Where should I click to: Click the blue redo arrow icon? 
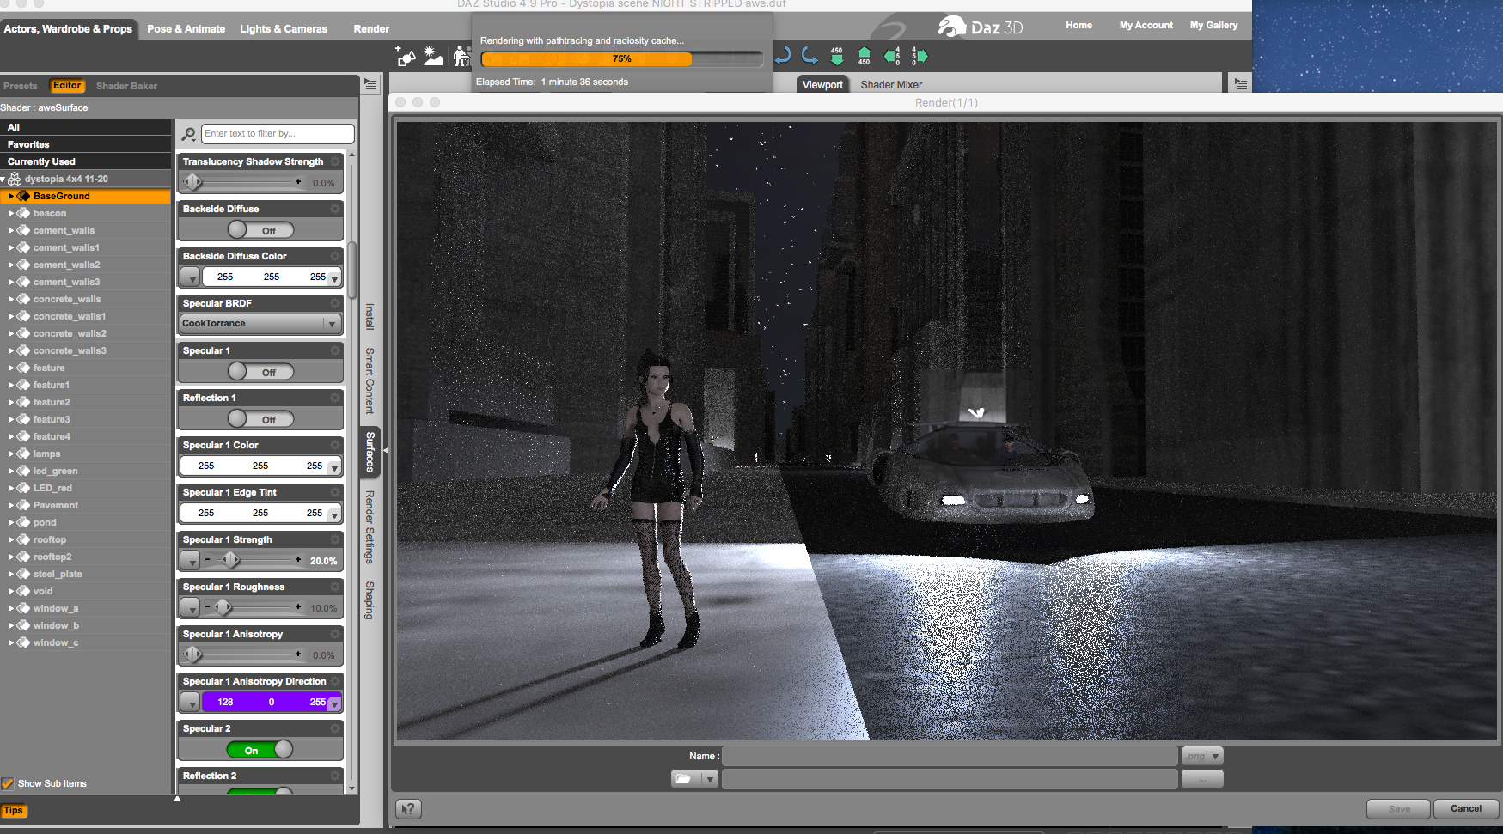click(810, 57)
